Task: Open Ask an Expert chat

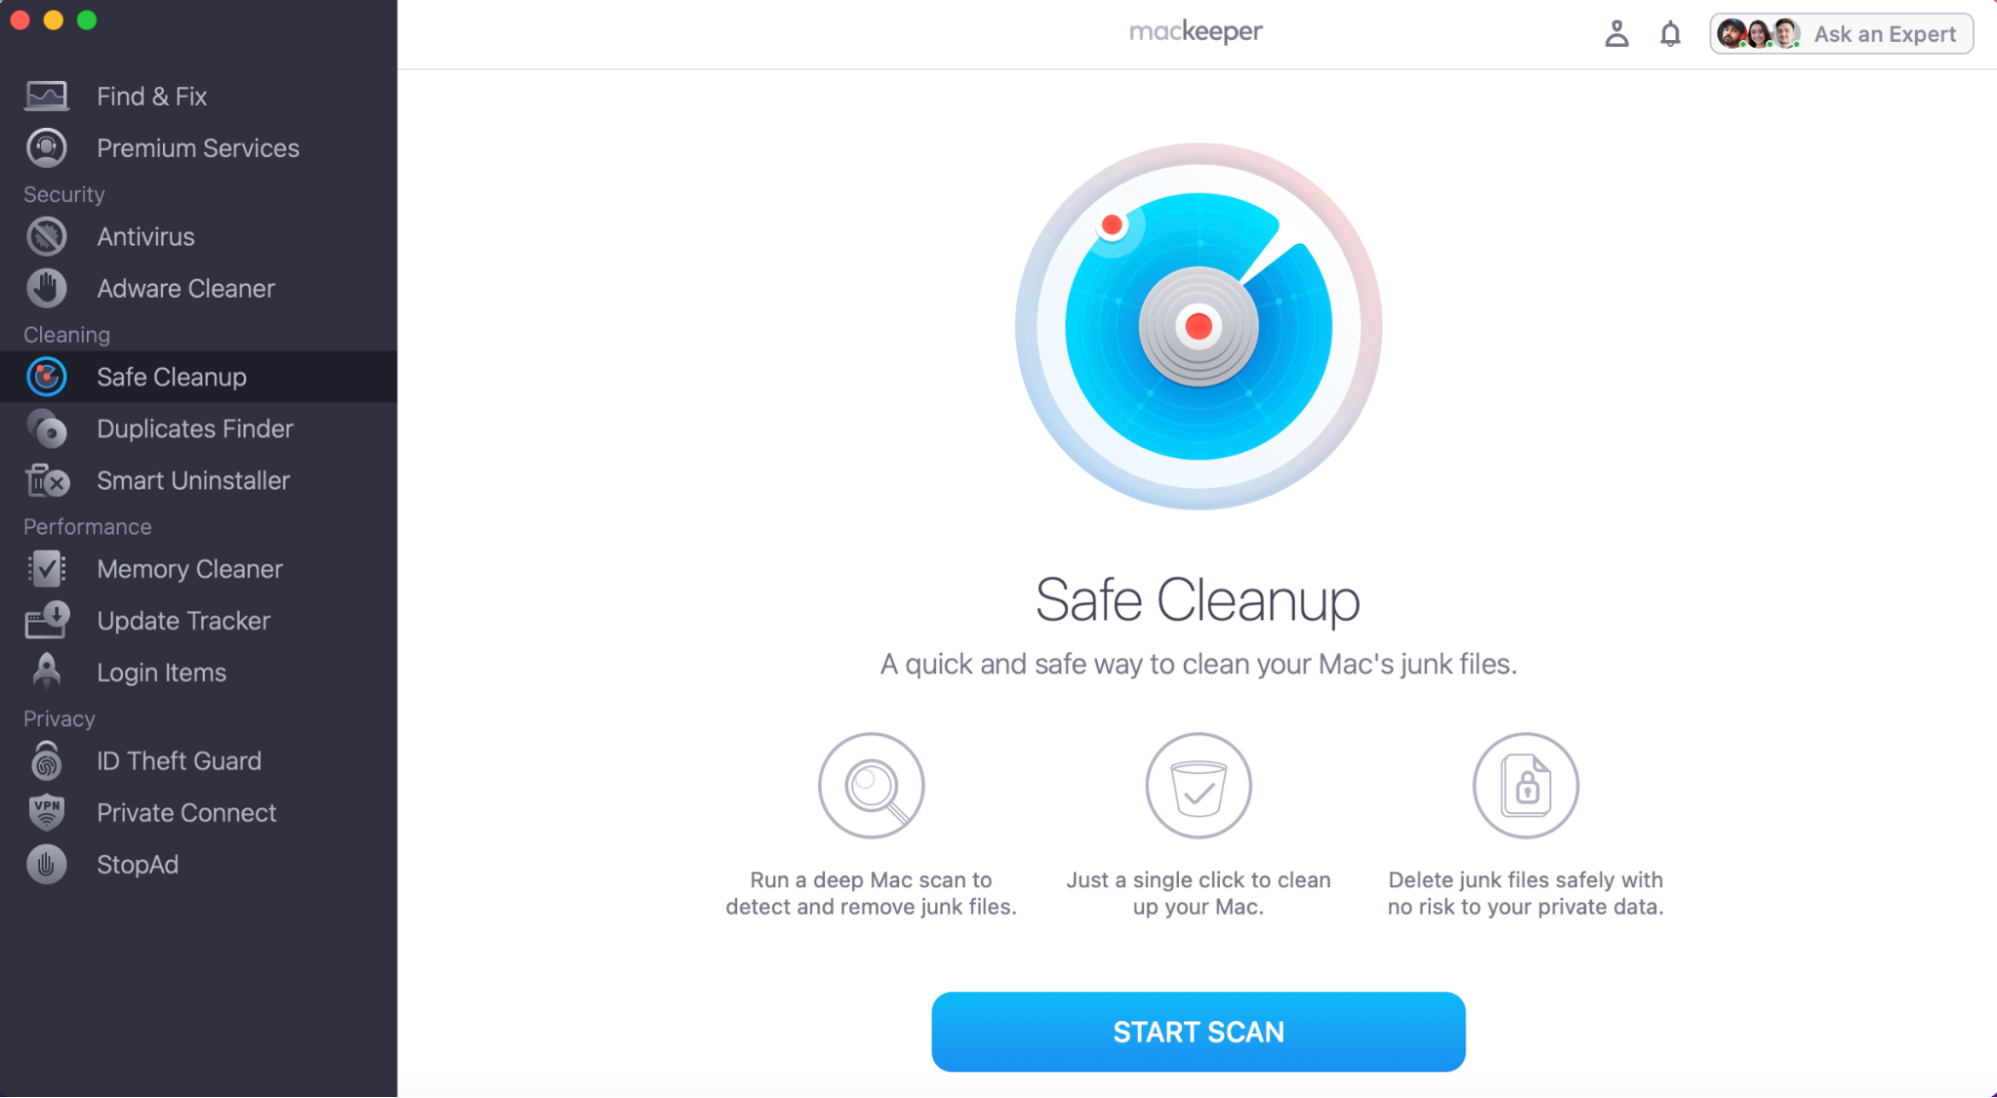Action: 1885,33
